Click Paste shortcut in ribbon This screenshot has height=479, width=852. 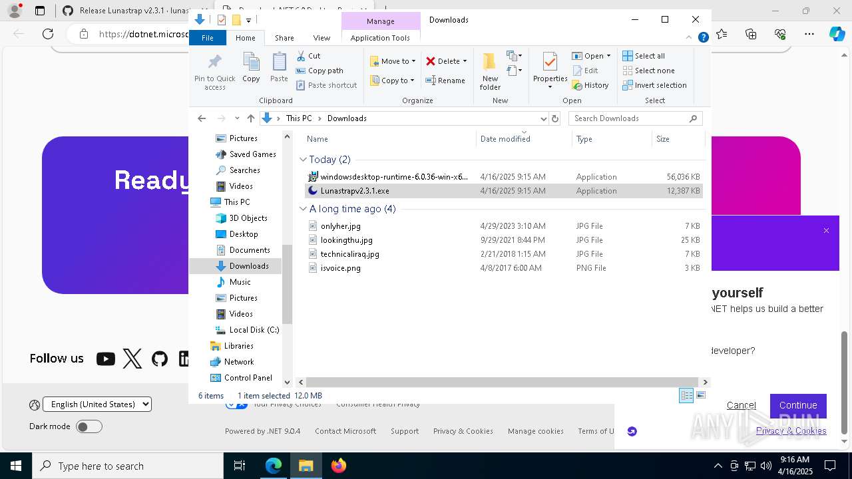click(x=327, y=85)
